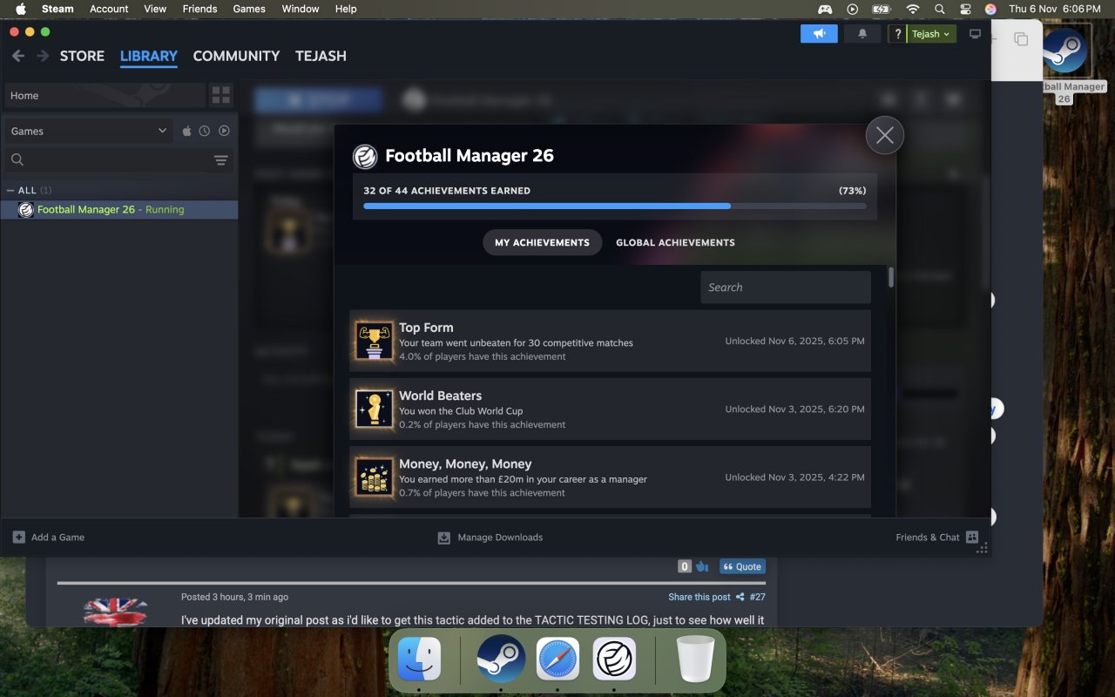The image size is (1115, 697).
Task: Toggle the macOS games filter Apple icon
Action: pos(186,131)
